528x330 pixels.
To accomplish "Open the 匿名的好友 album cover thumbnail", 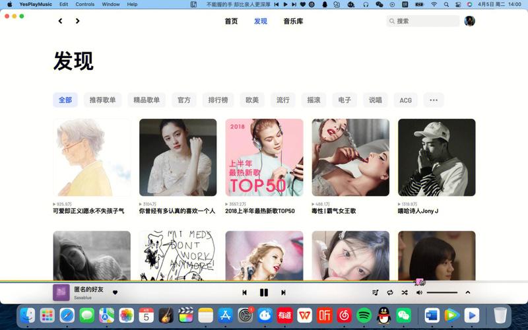I will (61, 292).
